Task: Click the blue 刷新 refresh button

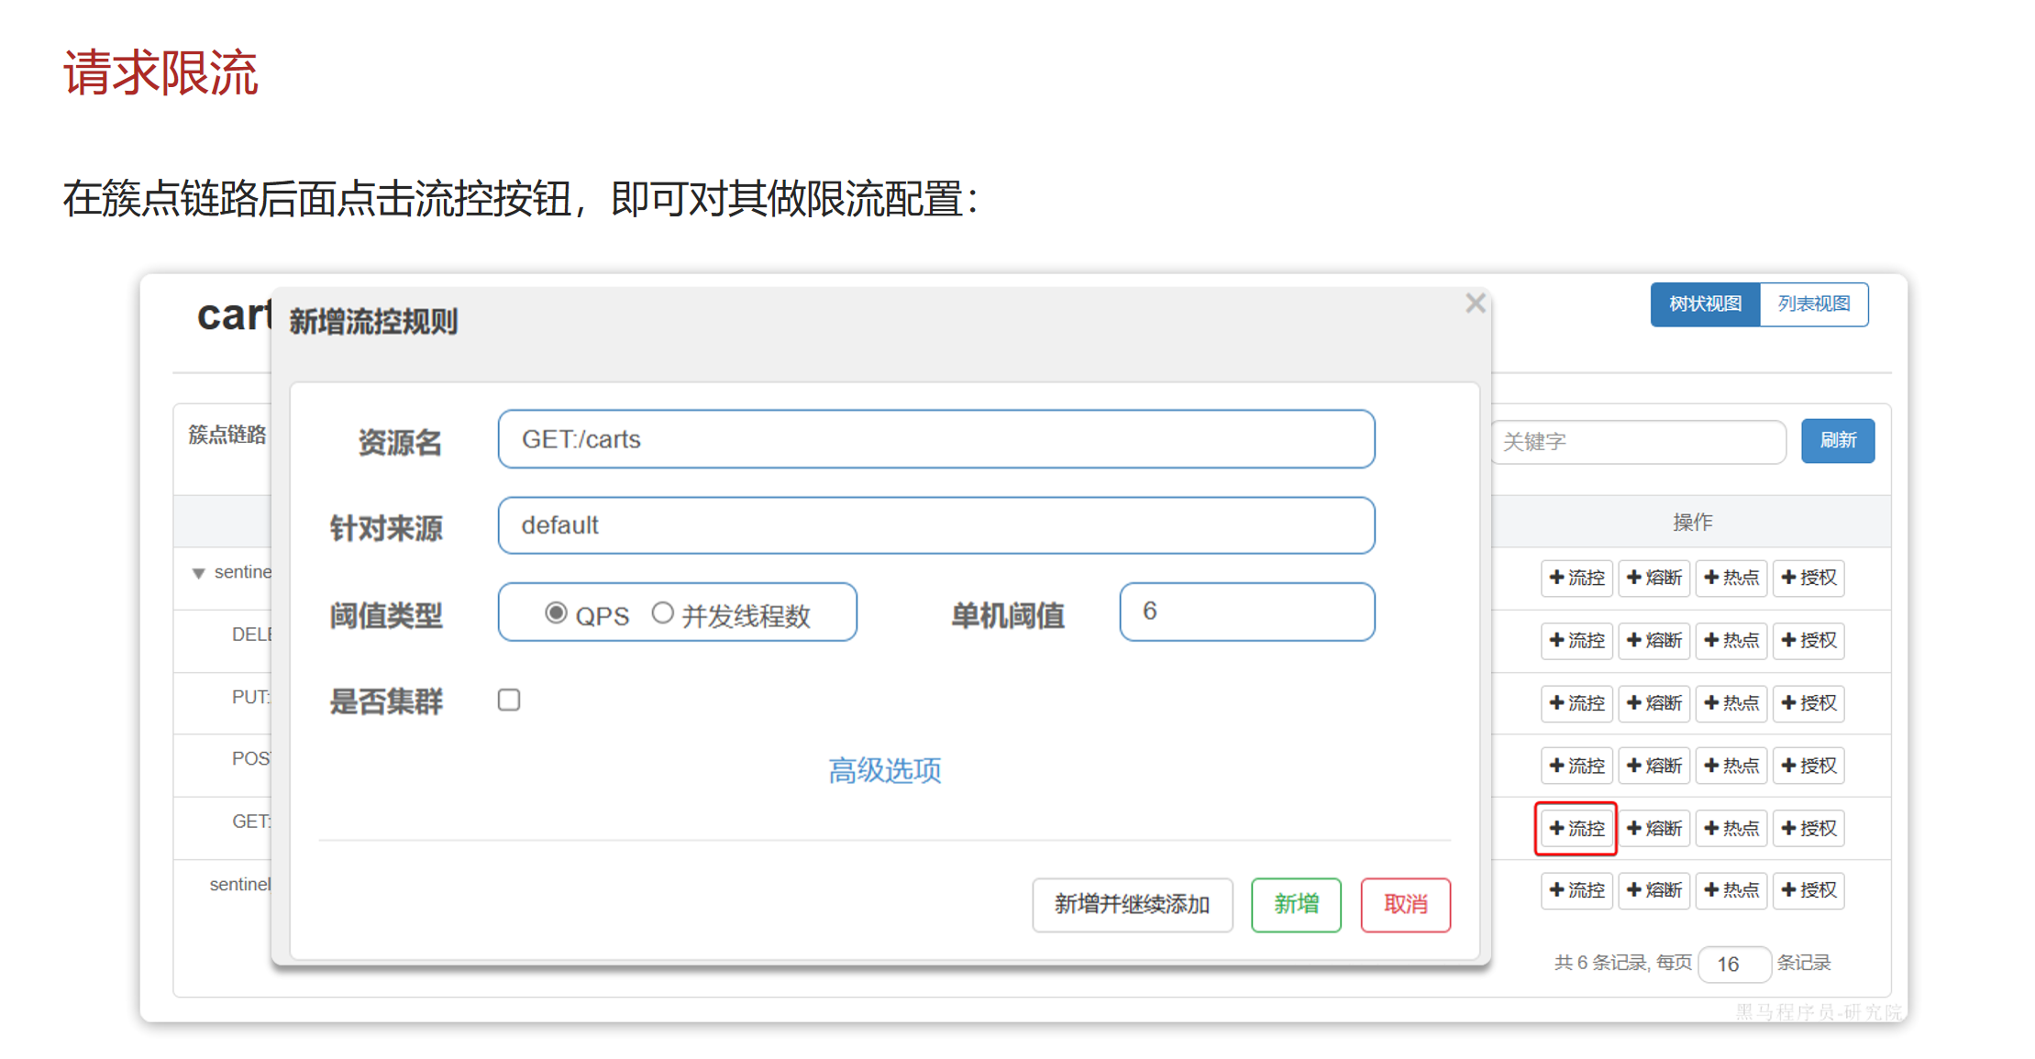Action: tap(1837, 441)
